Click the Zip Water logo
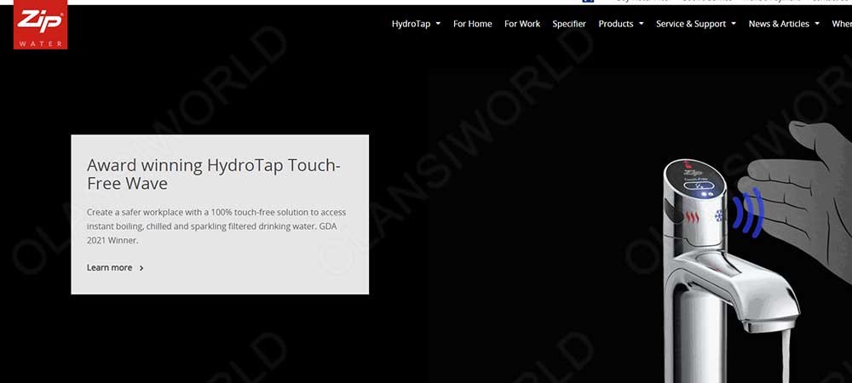852x383 pixels. 40,25
